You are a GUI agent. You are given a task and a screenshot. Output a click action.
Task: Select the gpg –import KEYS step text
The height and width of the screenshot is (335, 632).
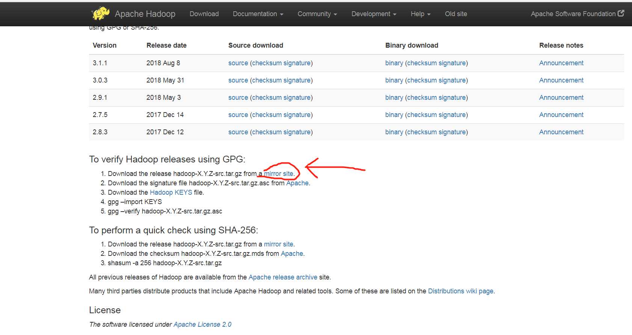pos(135,202)
